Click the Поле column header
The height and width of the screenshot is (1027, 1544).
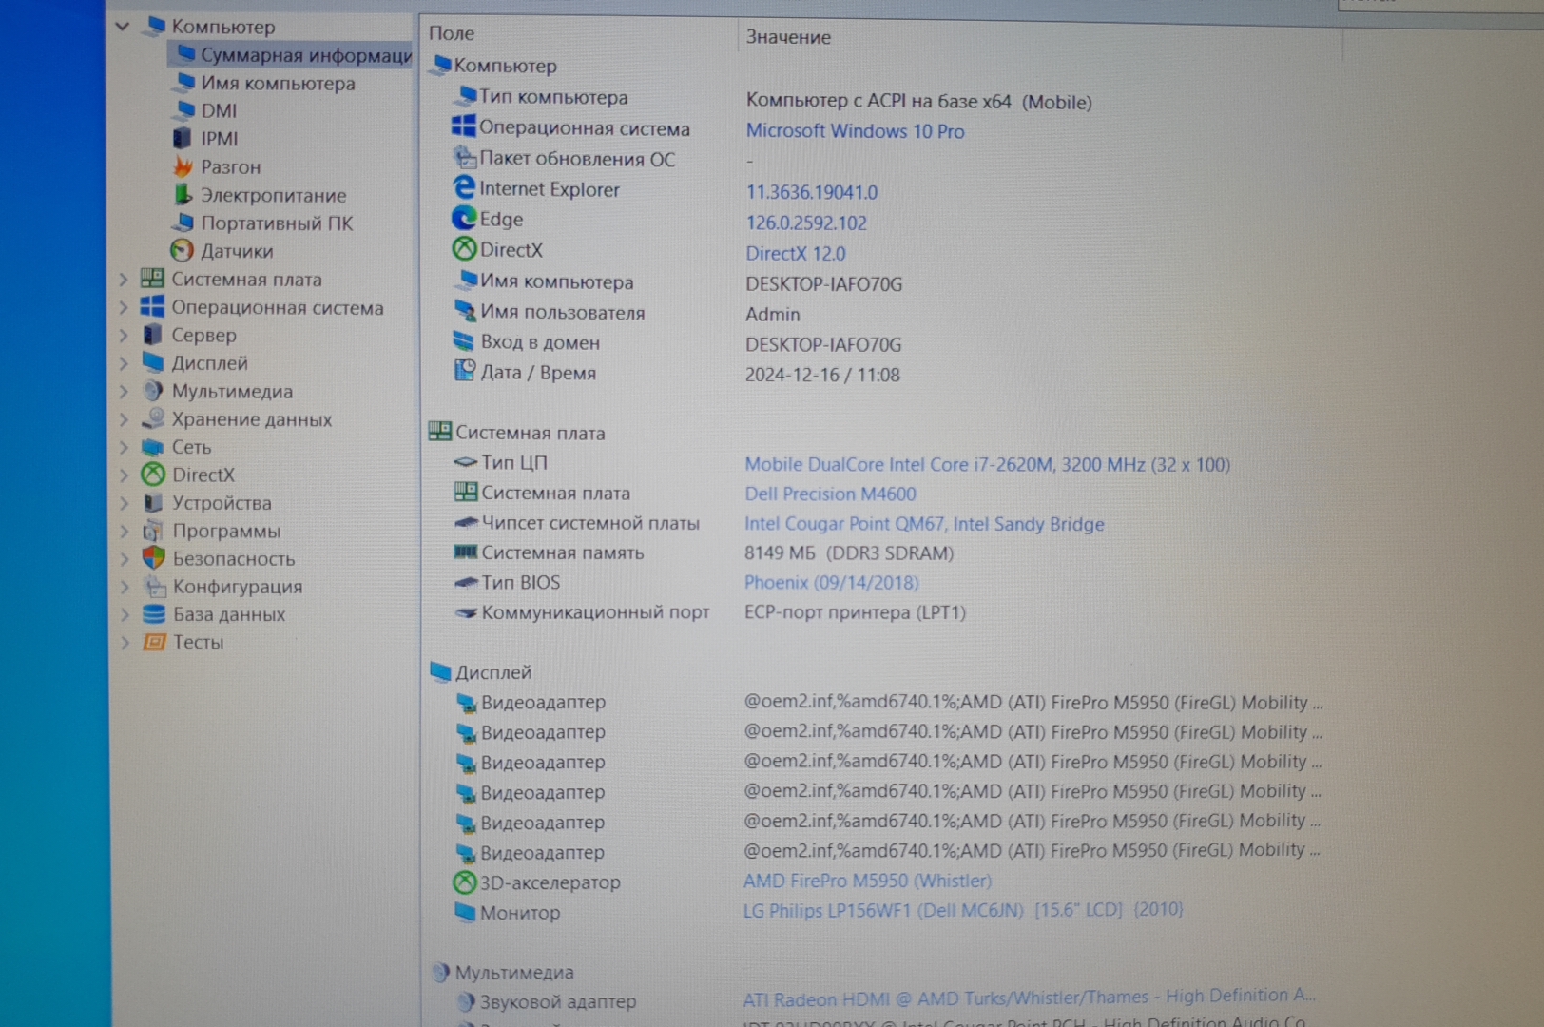pyautogui.click(x=452, y=33)
